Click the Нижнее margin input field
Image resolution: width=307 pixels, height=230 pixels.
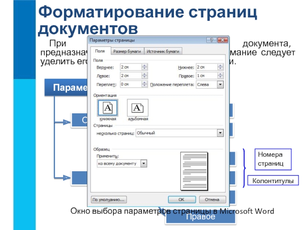207,67
